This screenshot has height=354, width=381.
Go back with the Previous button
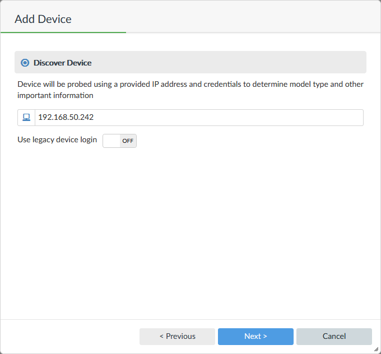click(x=177, y=336)
